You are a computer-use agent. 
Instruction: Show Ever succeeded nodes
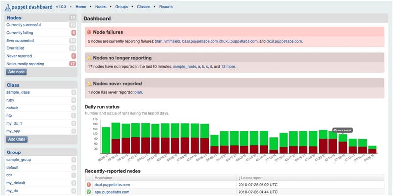pos(20,41)
